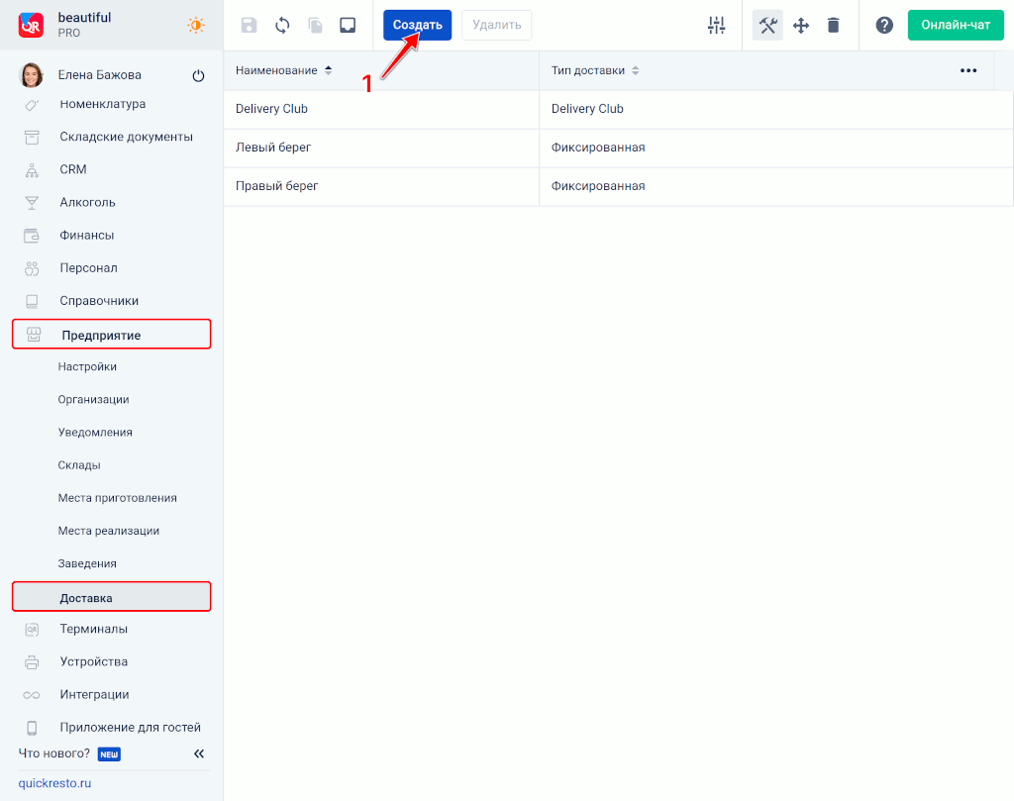Click the copy documents icon
Image resolution: width=1014 pixels, height=801 pixels.
coord(315,25)
